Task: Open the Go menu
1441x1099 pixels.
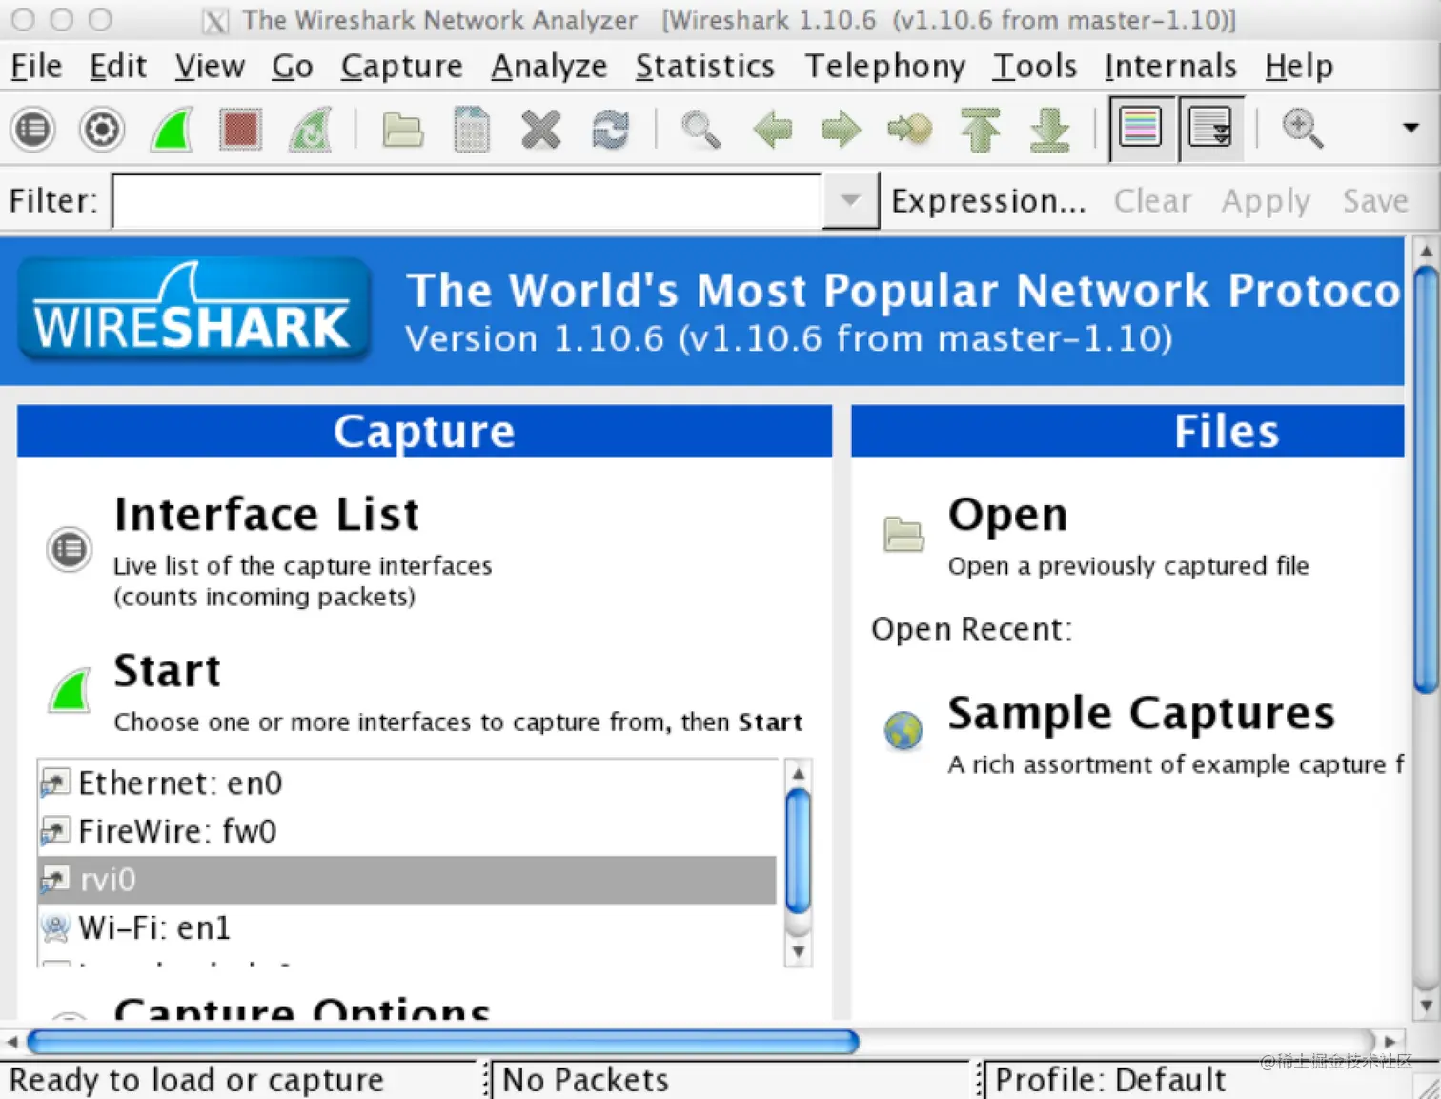Action: 292,66
